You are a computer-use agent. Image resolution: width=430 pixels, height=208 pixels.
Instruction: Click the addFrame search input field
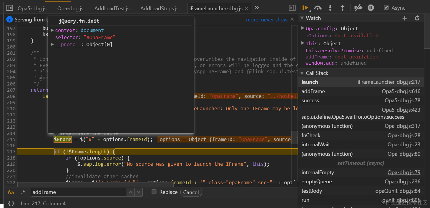79,192
